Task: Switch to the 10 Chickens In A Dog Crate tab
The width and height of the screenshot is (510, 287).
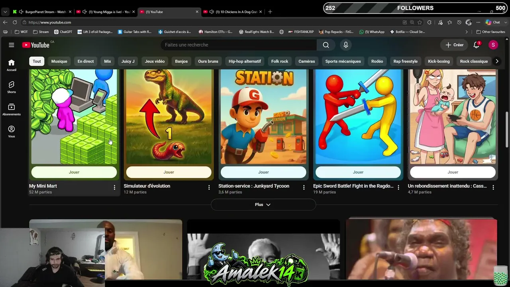Action: pos(233,12)
